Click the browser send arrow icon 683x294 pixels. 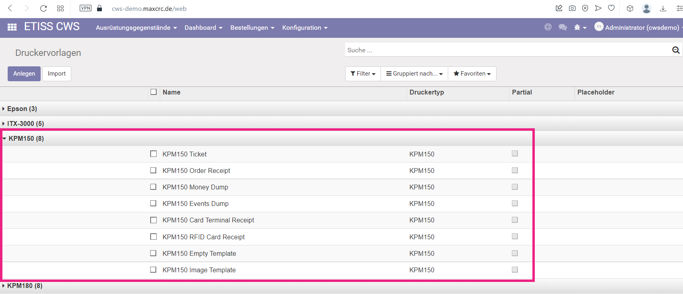598,8
